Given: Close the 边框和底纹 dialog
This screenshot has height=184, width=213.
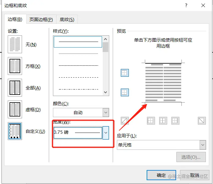Looking at the screenshot, I should click(203, 5).
